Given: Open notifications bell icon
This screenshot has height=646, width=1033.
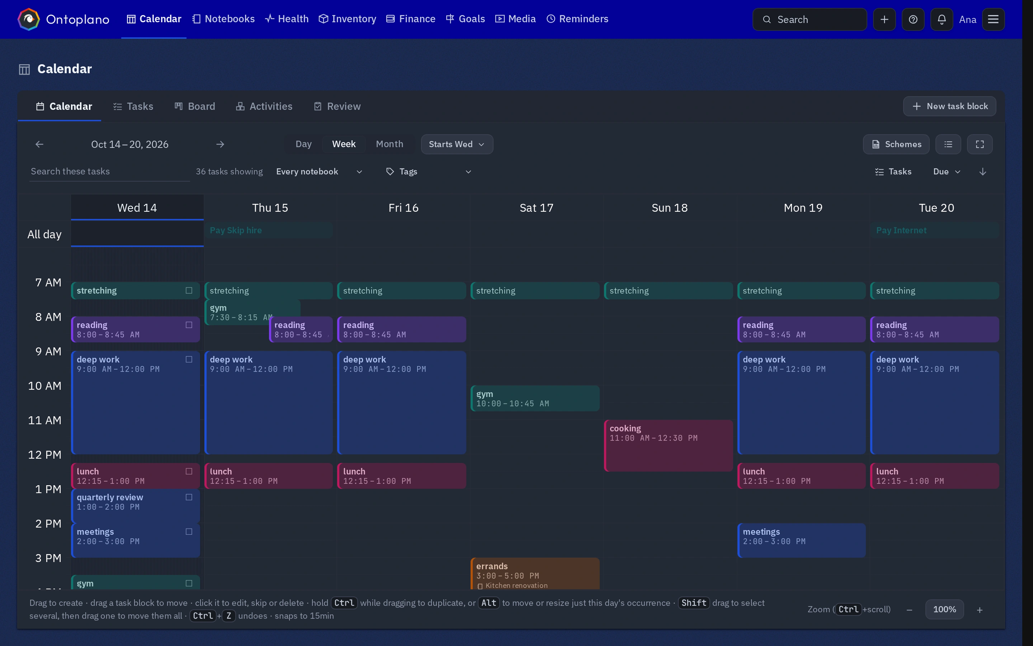Looking at the screenshot, I should [x=942, y=19].
